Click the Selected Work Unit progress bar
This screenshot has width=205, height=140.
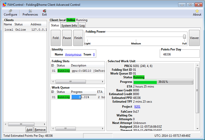click(x=163, y=82)
